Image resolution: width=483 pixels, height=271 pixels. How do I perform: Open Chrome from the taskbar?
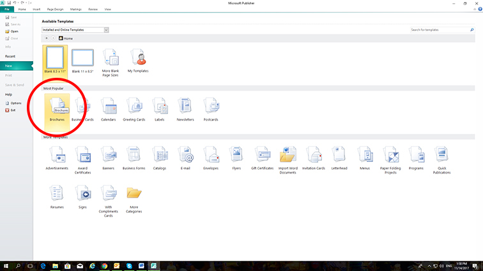104,266
